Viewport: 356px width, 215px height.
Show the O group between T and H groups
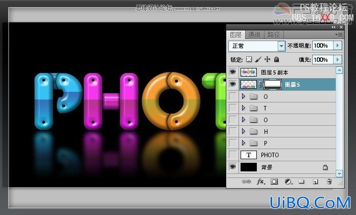[233, 120]
